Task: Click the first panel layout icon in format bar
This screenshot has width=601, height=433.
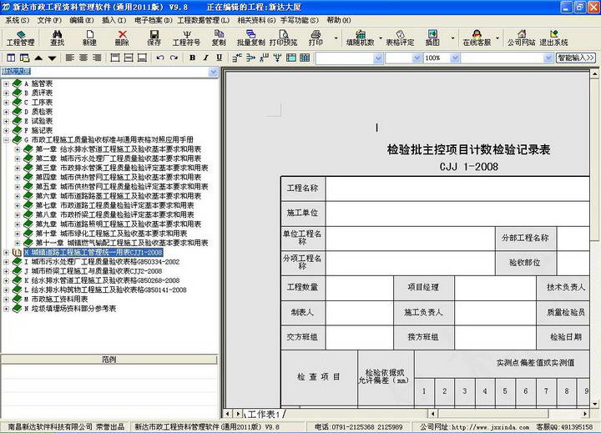Action: click(11, 58)
